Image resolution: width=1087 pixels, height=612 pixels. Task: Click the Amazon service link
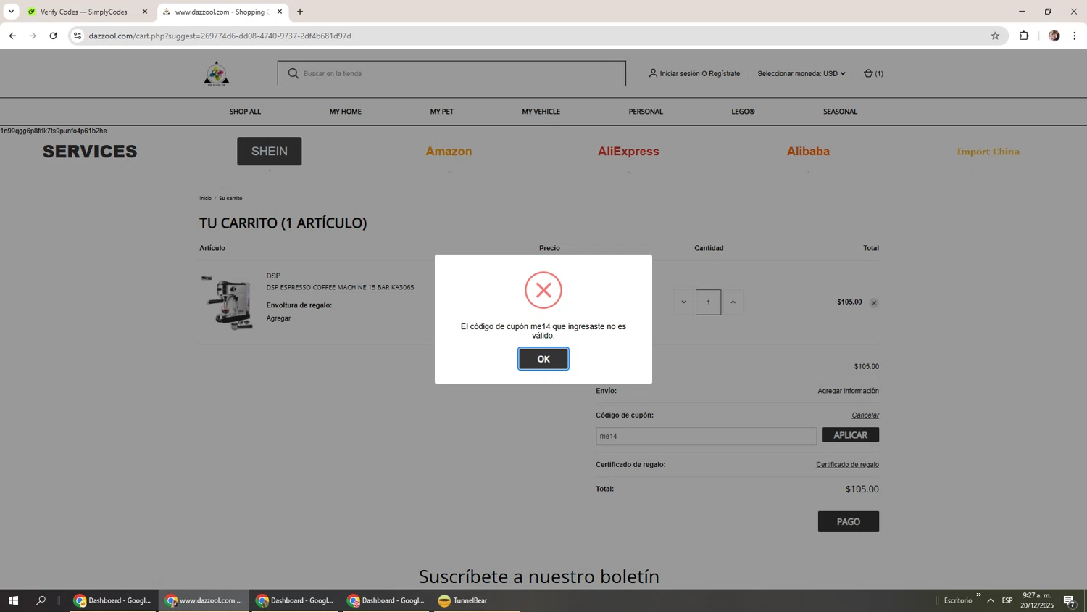pos(449,151)
